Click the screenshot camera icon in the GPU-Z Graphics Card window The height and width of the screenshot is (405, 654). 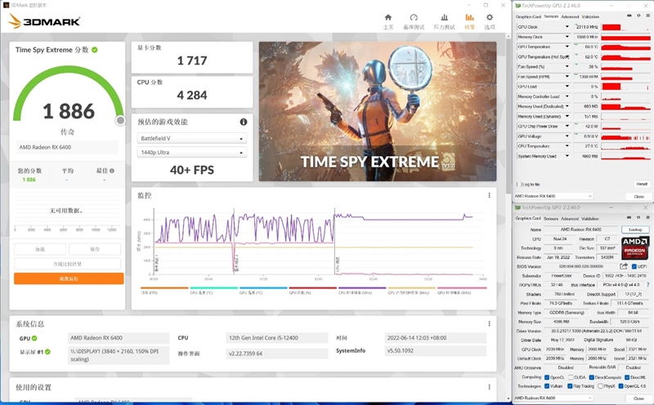tap(629, 217)
